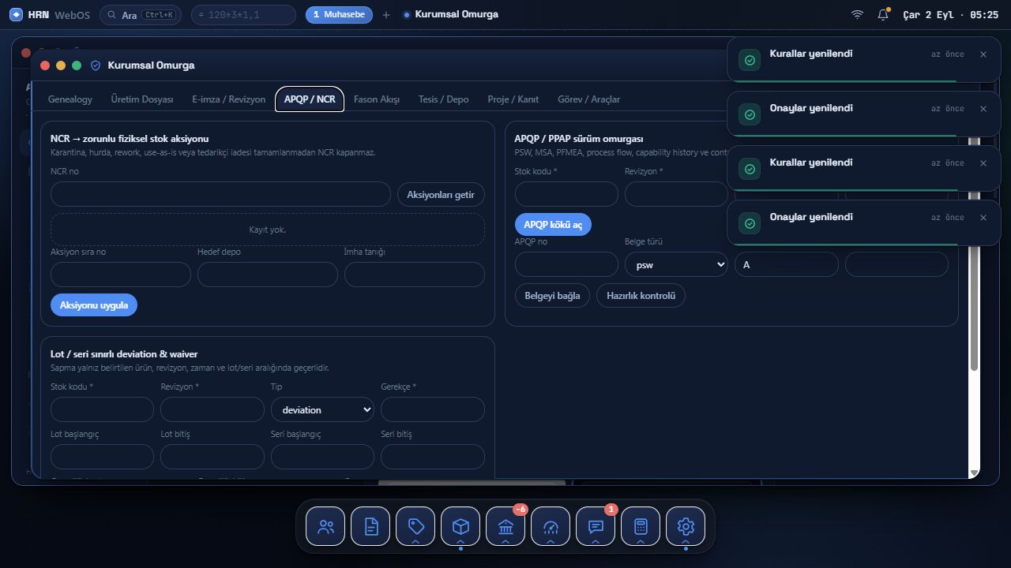Open the chat messages app in the dock
The image size is (1011, 568).
pos(596,526)
